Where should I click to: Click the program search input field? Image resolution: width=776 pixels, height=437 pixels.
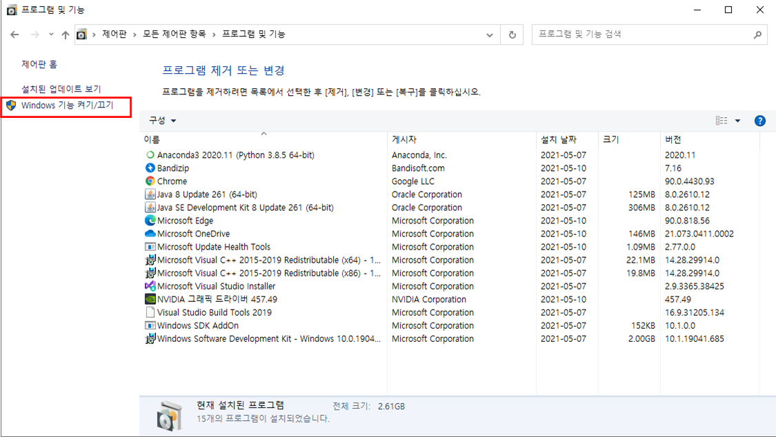644,34
